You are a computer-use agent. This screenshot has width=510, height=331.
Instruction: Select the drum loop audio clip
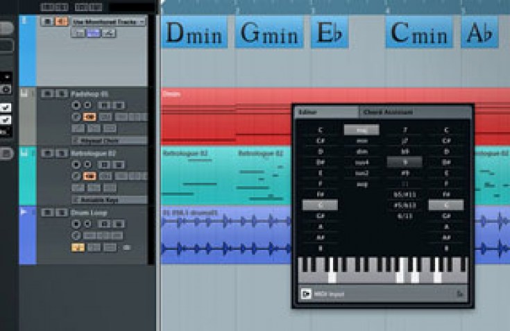[226, 235]
